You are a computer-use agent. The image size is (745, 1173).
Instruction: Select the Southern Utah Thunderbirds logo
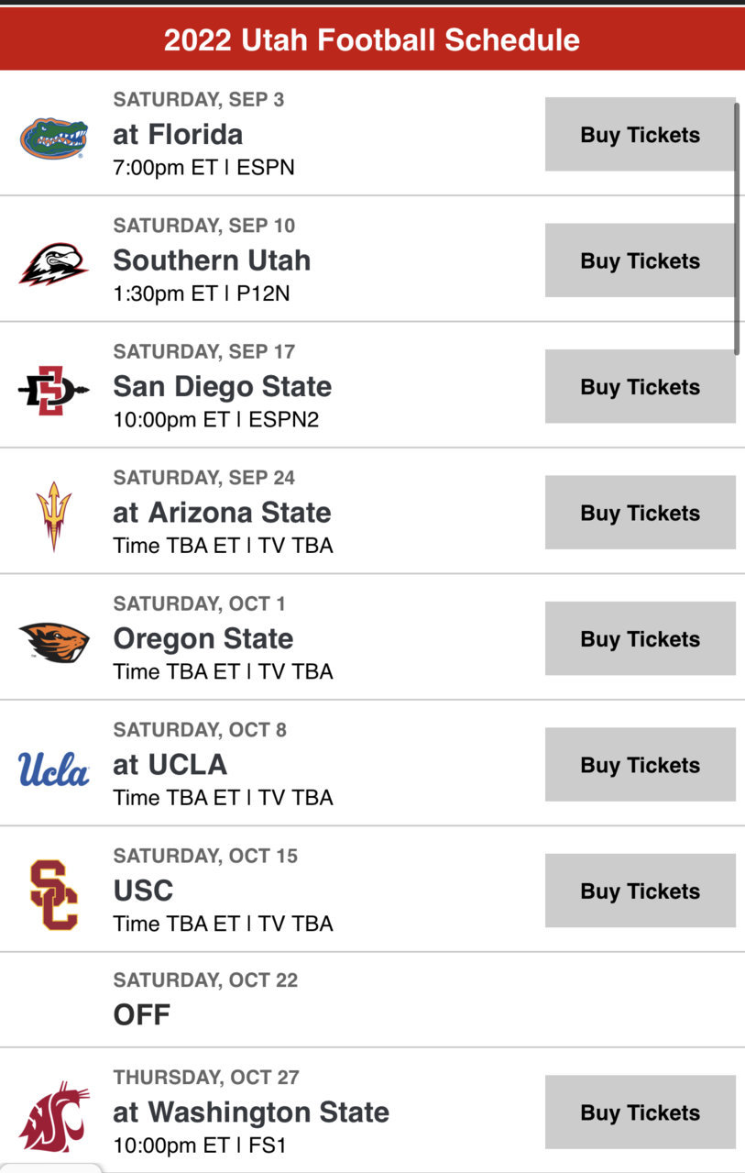[54, 264]
